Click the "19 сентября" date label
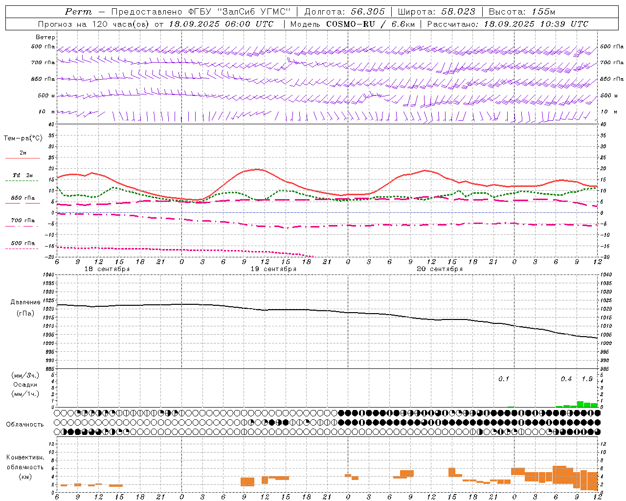 pyautogui.click(x=273, y=269)
